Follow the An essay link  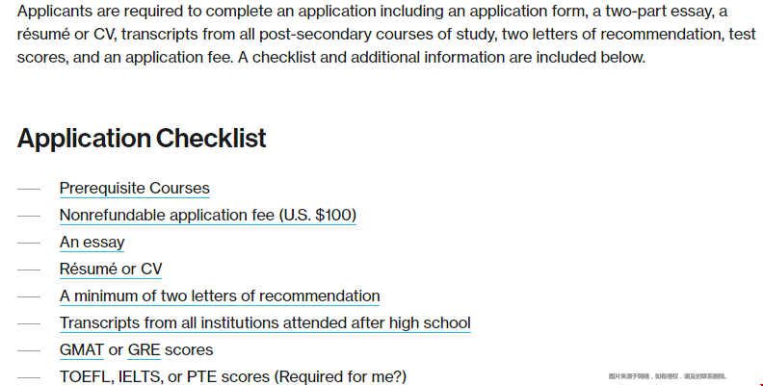pyautogui.click(x=92, y=243)
